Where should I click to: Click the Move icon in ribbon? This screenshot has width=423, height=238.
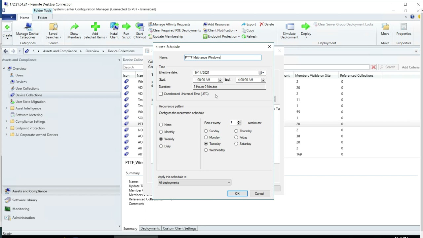coord(385,27)
